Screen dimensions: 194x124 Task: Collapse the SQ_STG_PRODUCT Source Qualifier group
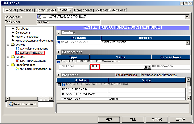pyautogui.click(x=60, y=85)
